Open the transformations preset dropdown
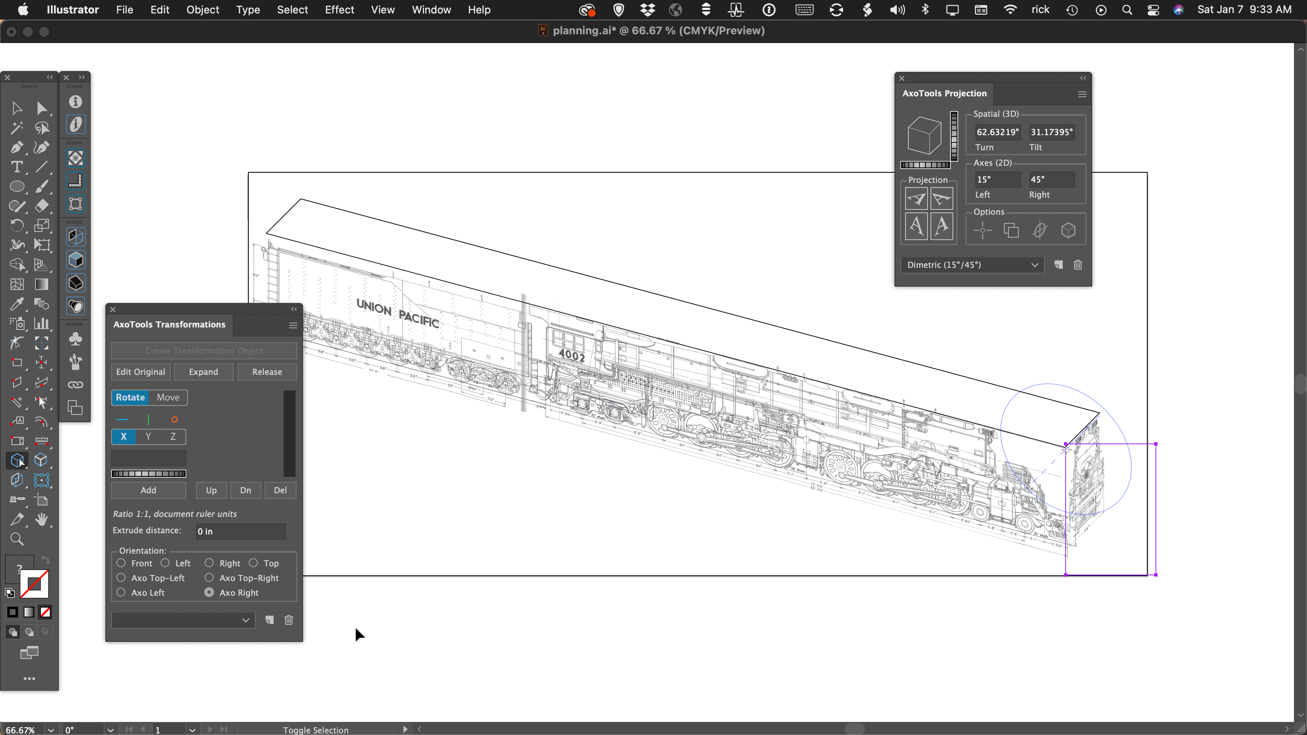This screenshot has width=1307, height=735. click(x=183, y=620)
